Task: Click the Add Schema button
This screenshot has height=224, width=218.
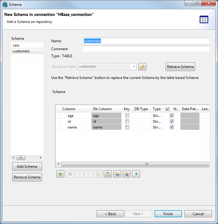Action: pyautogui.click(x=27, y=166)
